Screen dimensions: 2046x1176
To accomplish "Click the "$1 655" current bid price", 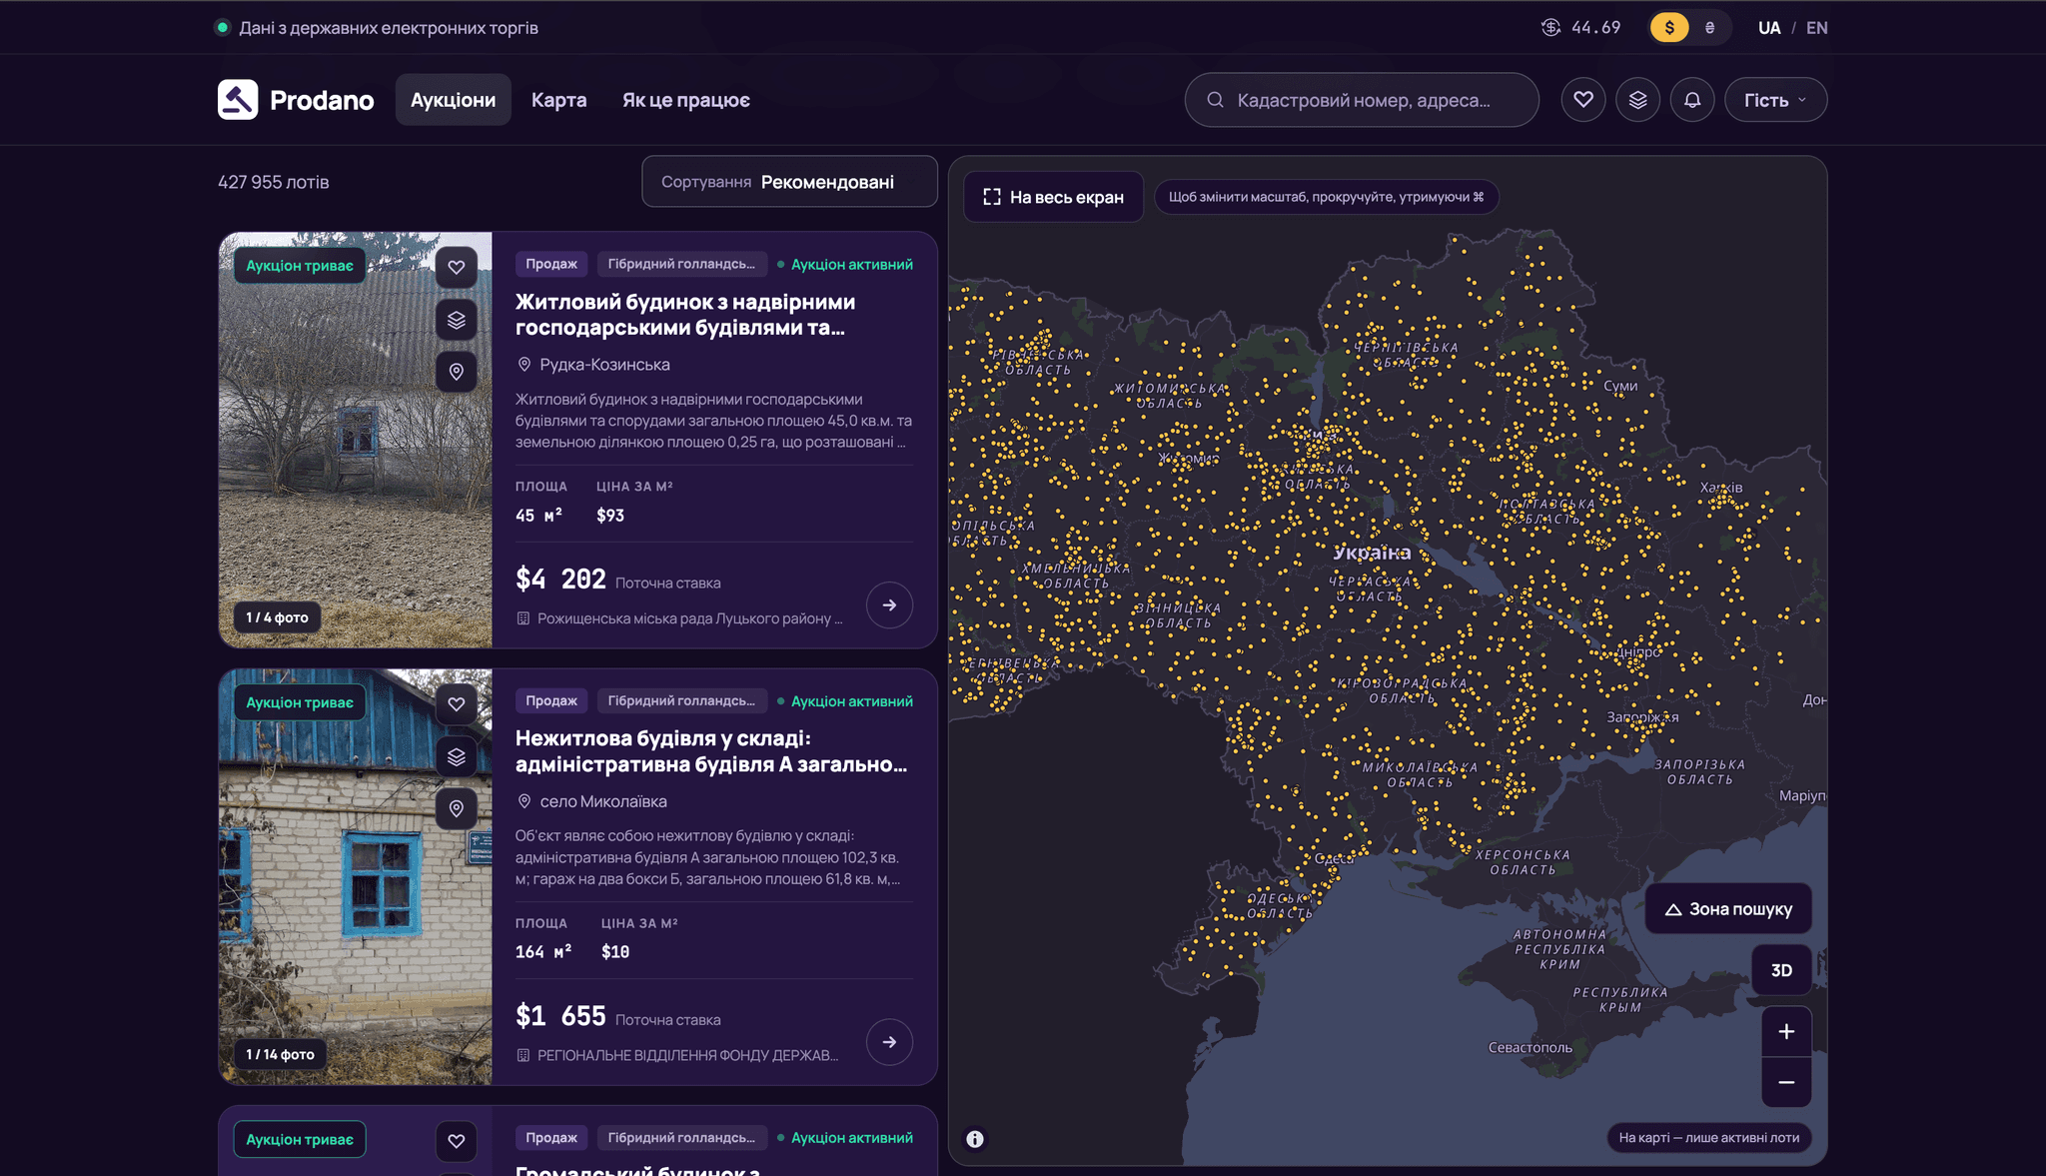I will point(560,1016).
